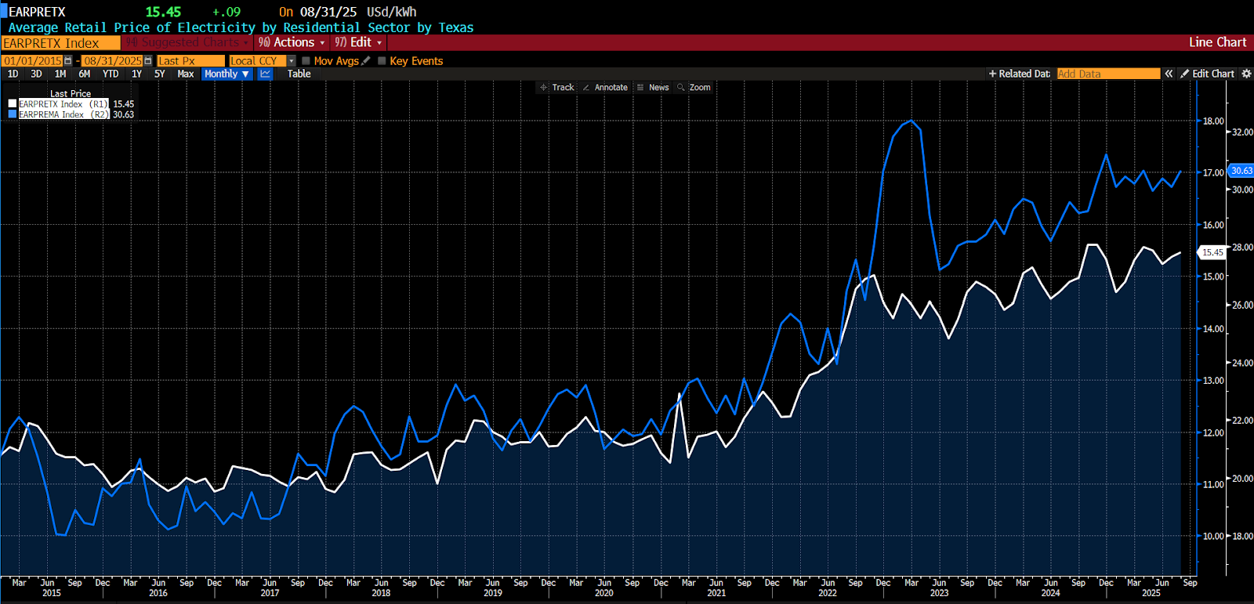Select the 5Y time range
Image resolution: width=1254 pixels, height=604 pixels.
pyautogui.click(x=160, y=74)
